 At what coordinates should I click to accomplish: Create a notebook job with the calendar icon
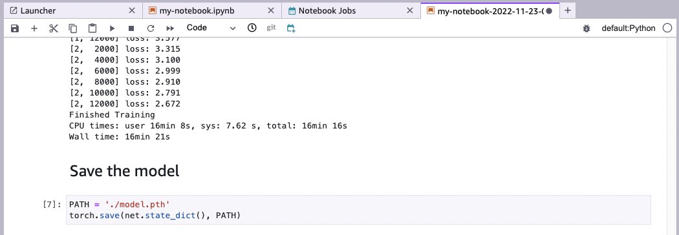pos(291,28)
